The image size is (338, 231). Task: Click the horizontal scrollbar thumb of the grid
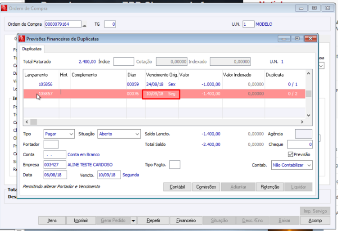coord(34,122)
